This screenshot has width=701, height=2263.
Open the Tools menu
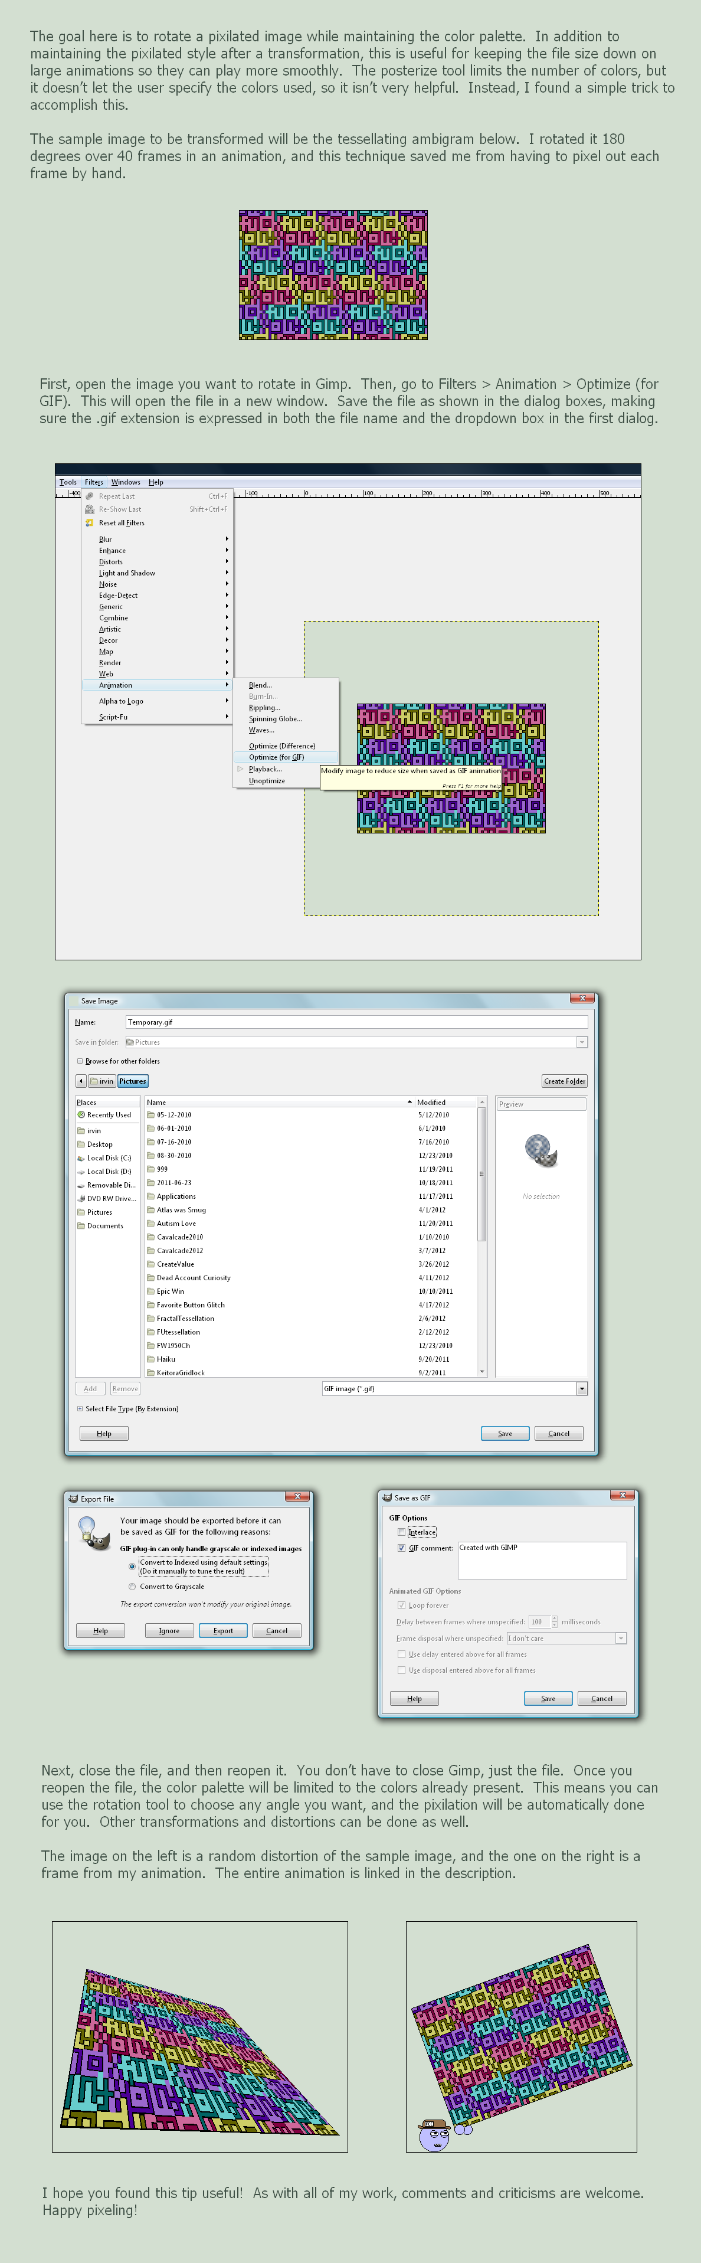click(x=68, y=482)
